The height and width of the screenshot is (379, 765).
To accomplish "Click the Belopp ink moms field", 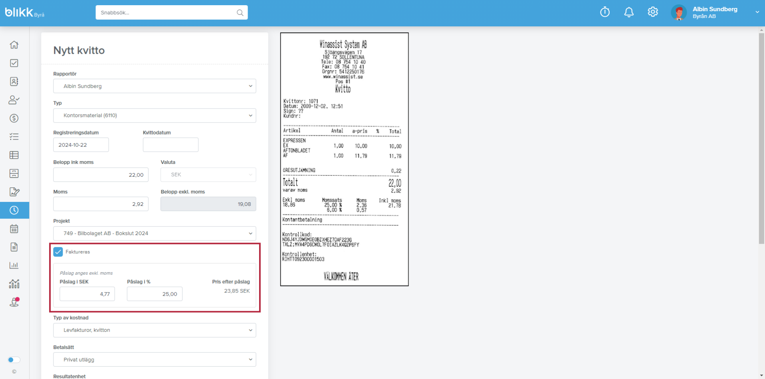I will [101, 175].
